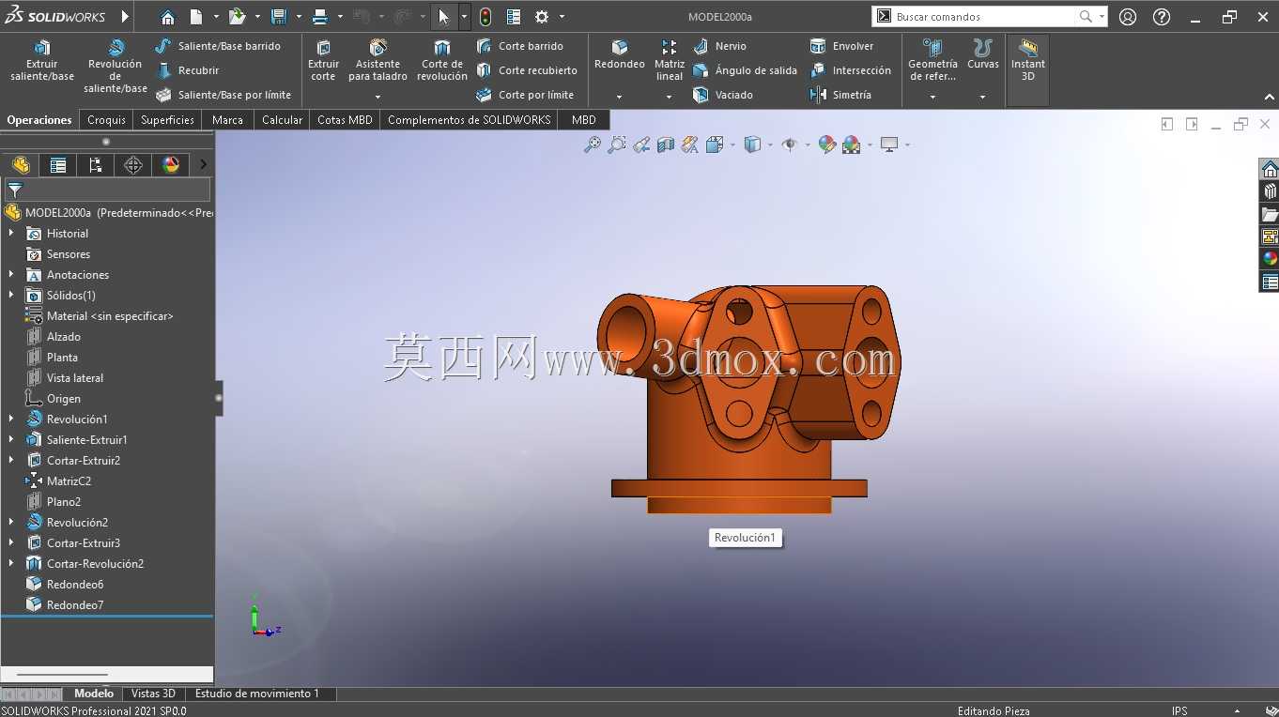The height and width of the screenshot is (717, 1279).
Task: Expand the Anotaciones tree node
Action: [x=11, y=275]
